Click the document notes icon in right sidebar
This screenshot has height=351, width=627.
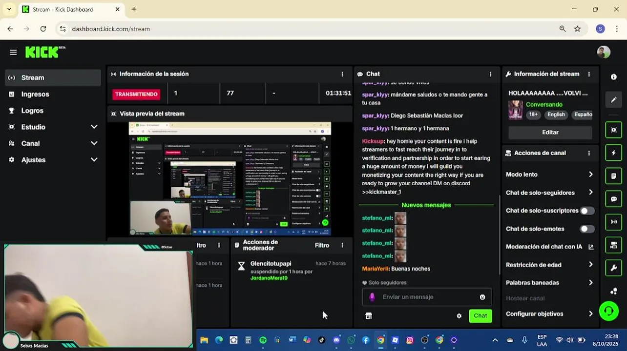point(614,176)
